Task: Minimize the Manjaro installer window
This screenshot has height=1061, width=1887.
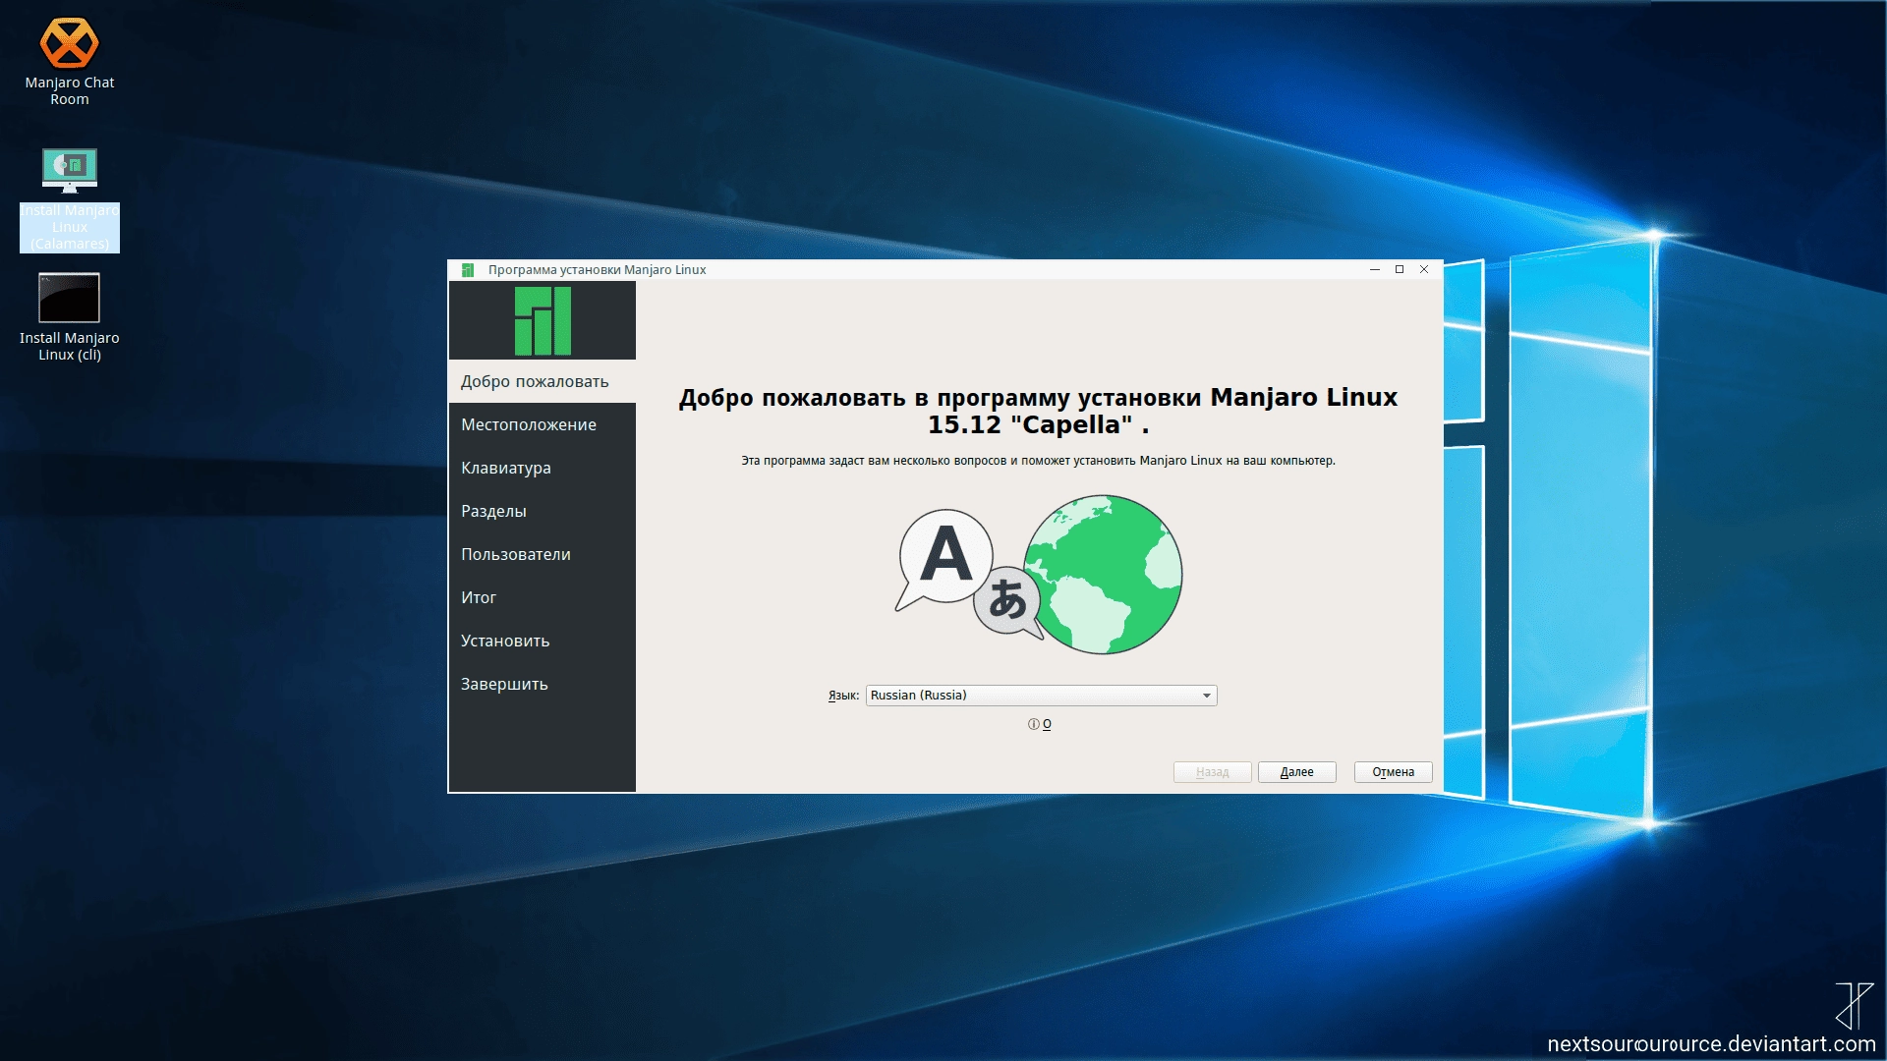Action: (1374, 269)
